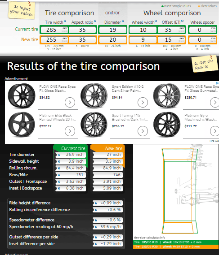
Task: Focus new tire aspect ratio field
Action: (x=82, y=40)
